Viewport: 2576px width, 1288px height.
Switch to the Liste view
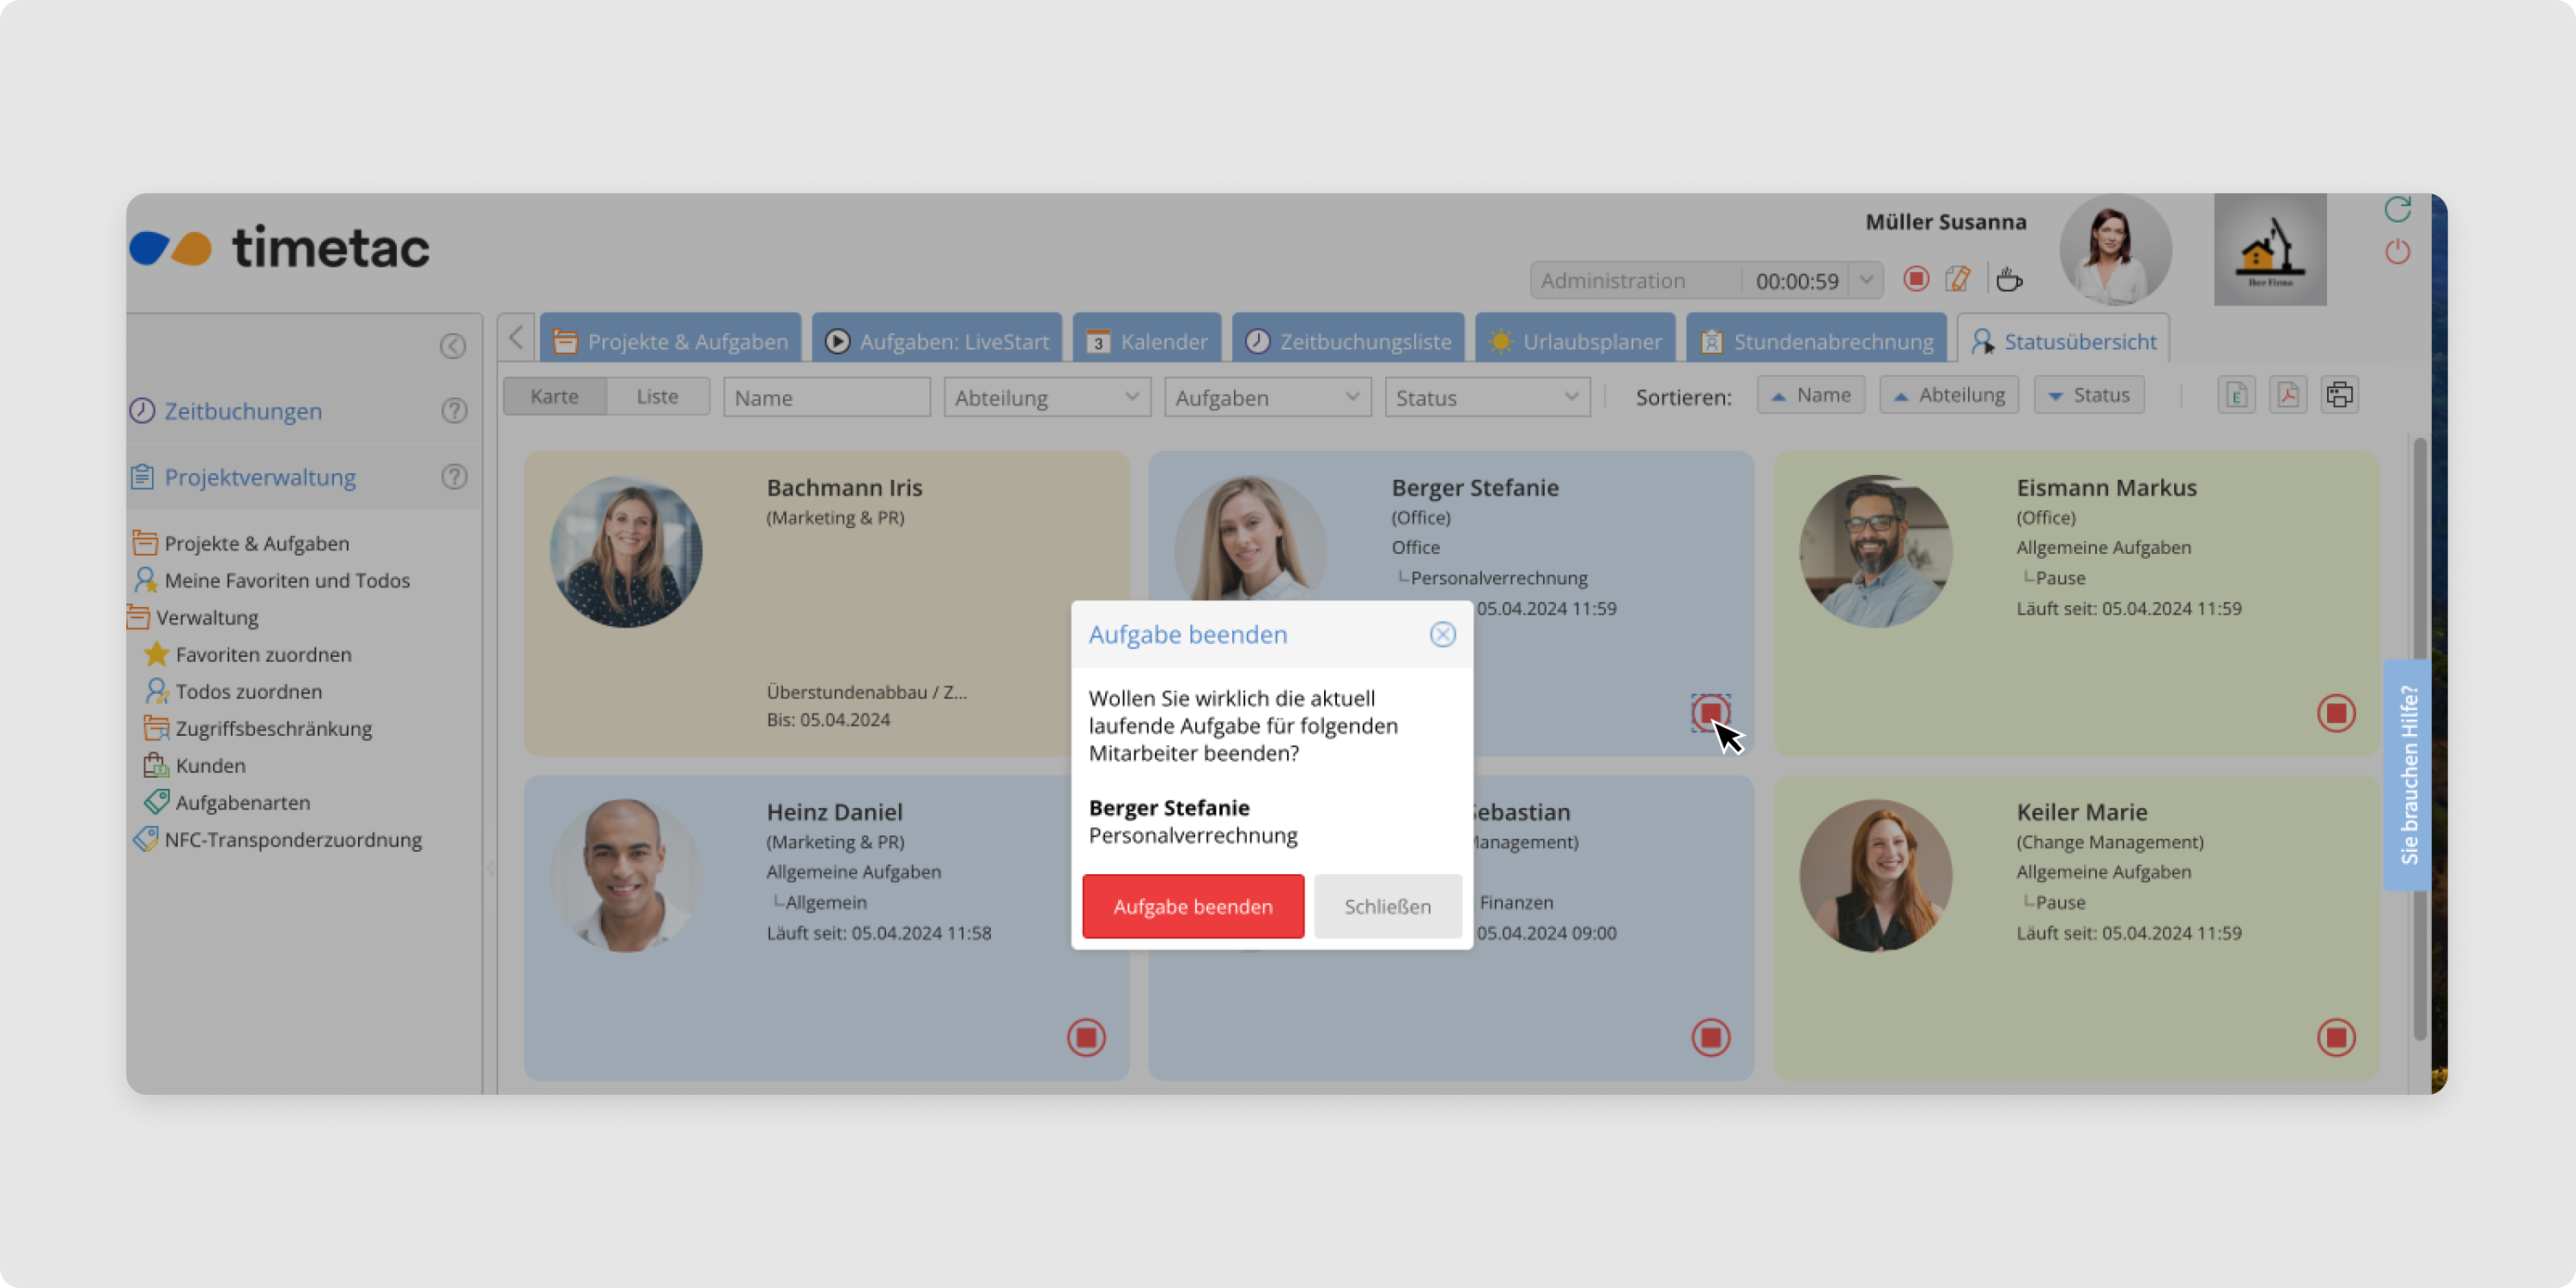point(657,397)
